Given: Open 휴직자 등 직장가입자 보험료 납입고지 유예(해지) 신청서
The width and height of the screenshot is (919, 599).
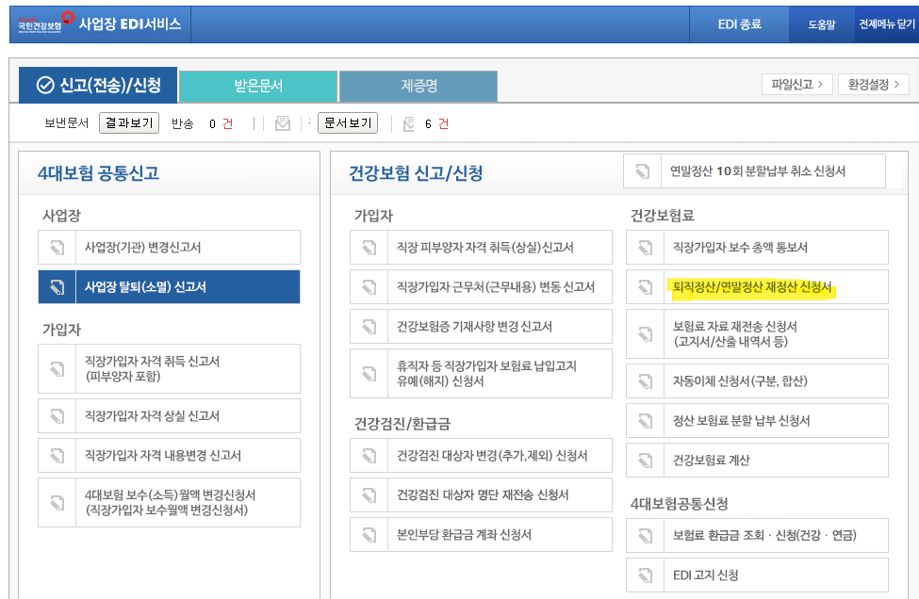Looking at the screenshot, I should point(482,374).
